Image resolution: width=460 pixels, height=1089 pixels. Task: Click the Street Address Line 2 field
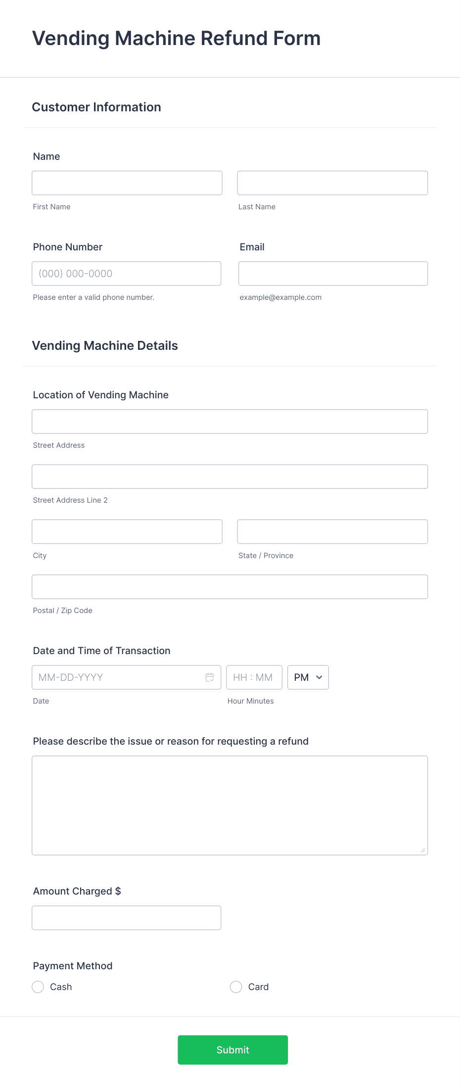230,476
